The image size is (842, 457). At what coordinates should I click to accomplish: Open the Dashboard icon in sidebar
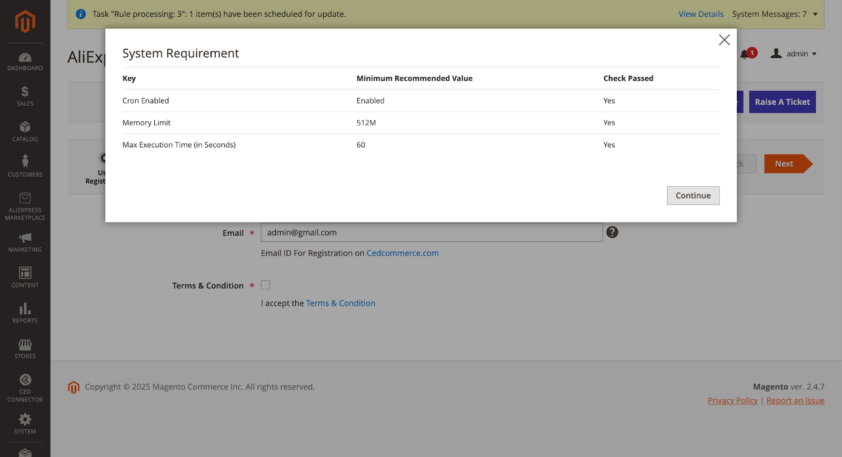[x=25, y=58]
